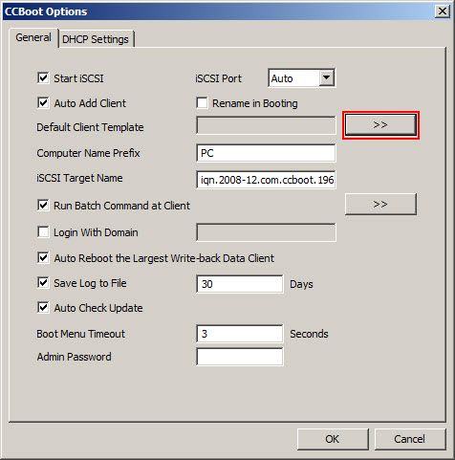Open the iSCSI Port dropdown arrow
The width and height of the screenshot is (455, 460).
[x=327, y=77]
